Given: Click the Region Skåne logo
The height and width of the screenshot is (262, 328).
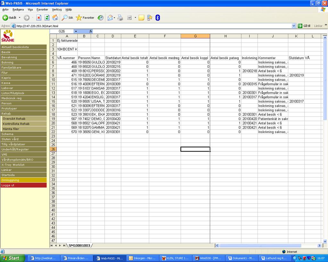Looking at the screenshot, I should pos(8,36).
